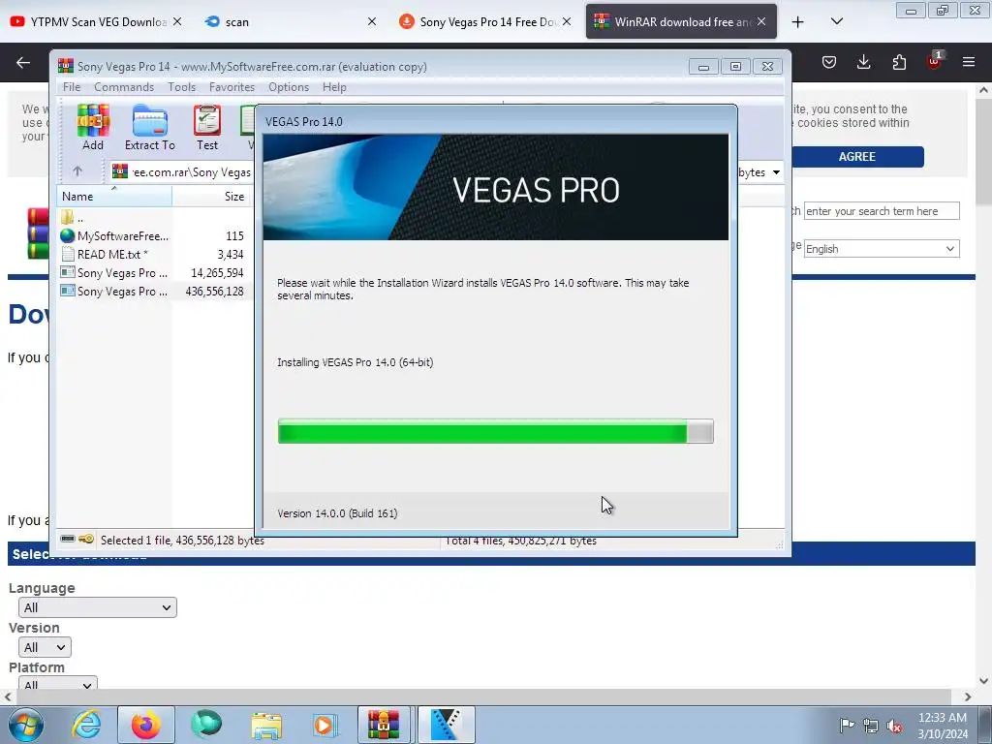The width and height of the screenshot is (992, 744).
Task: Open the browser downloads panel
Action: point(863,62)
